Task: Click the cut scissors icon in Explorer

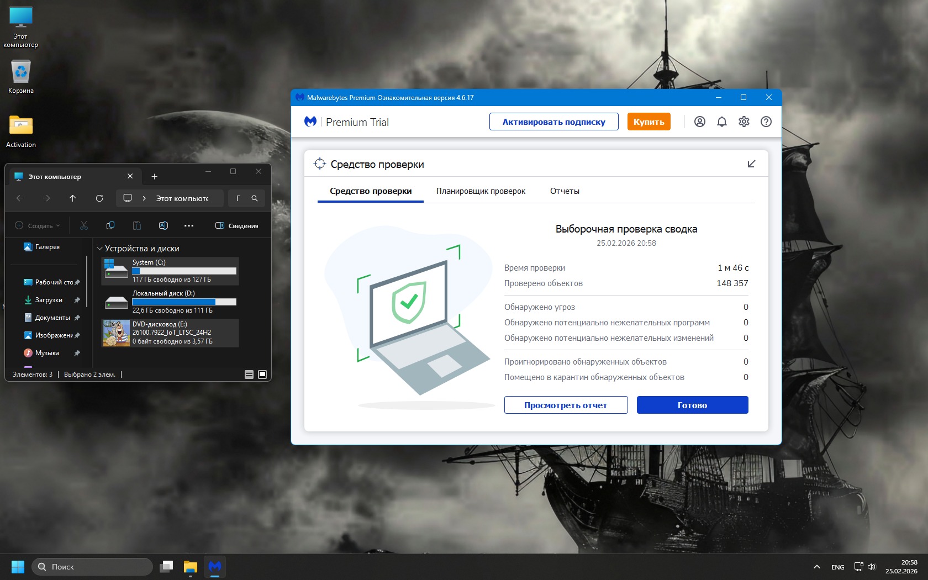Action: coord(84,225)
